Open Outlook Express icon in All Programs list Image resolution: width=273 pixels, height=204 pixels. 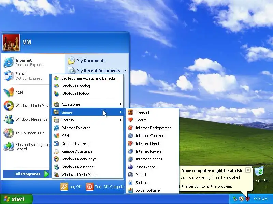tap(56, 143)
